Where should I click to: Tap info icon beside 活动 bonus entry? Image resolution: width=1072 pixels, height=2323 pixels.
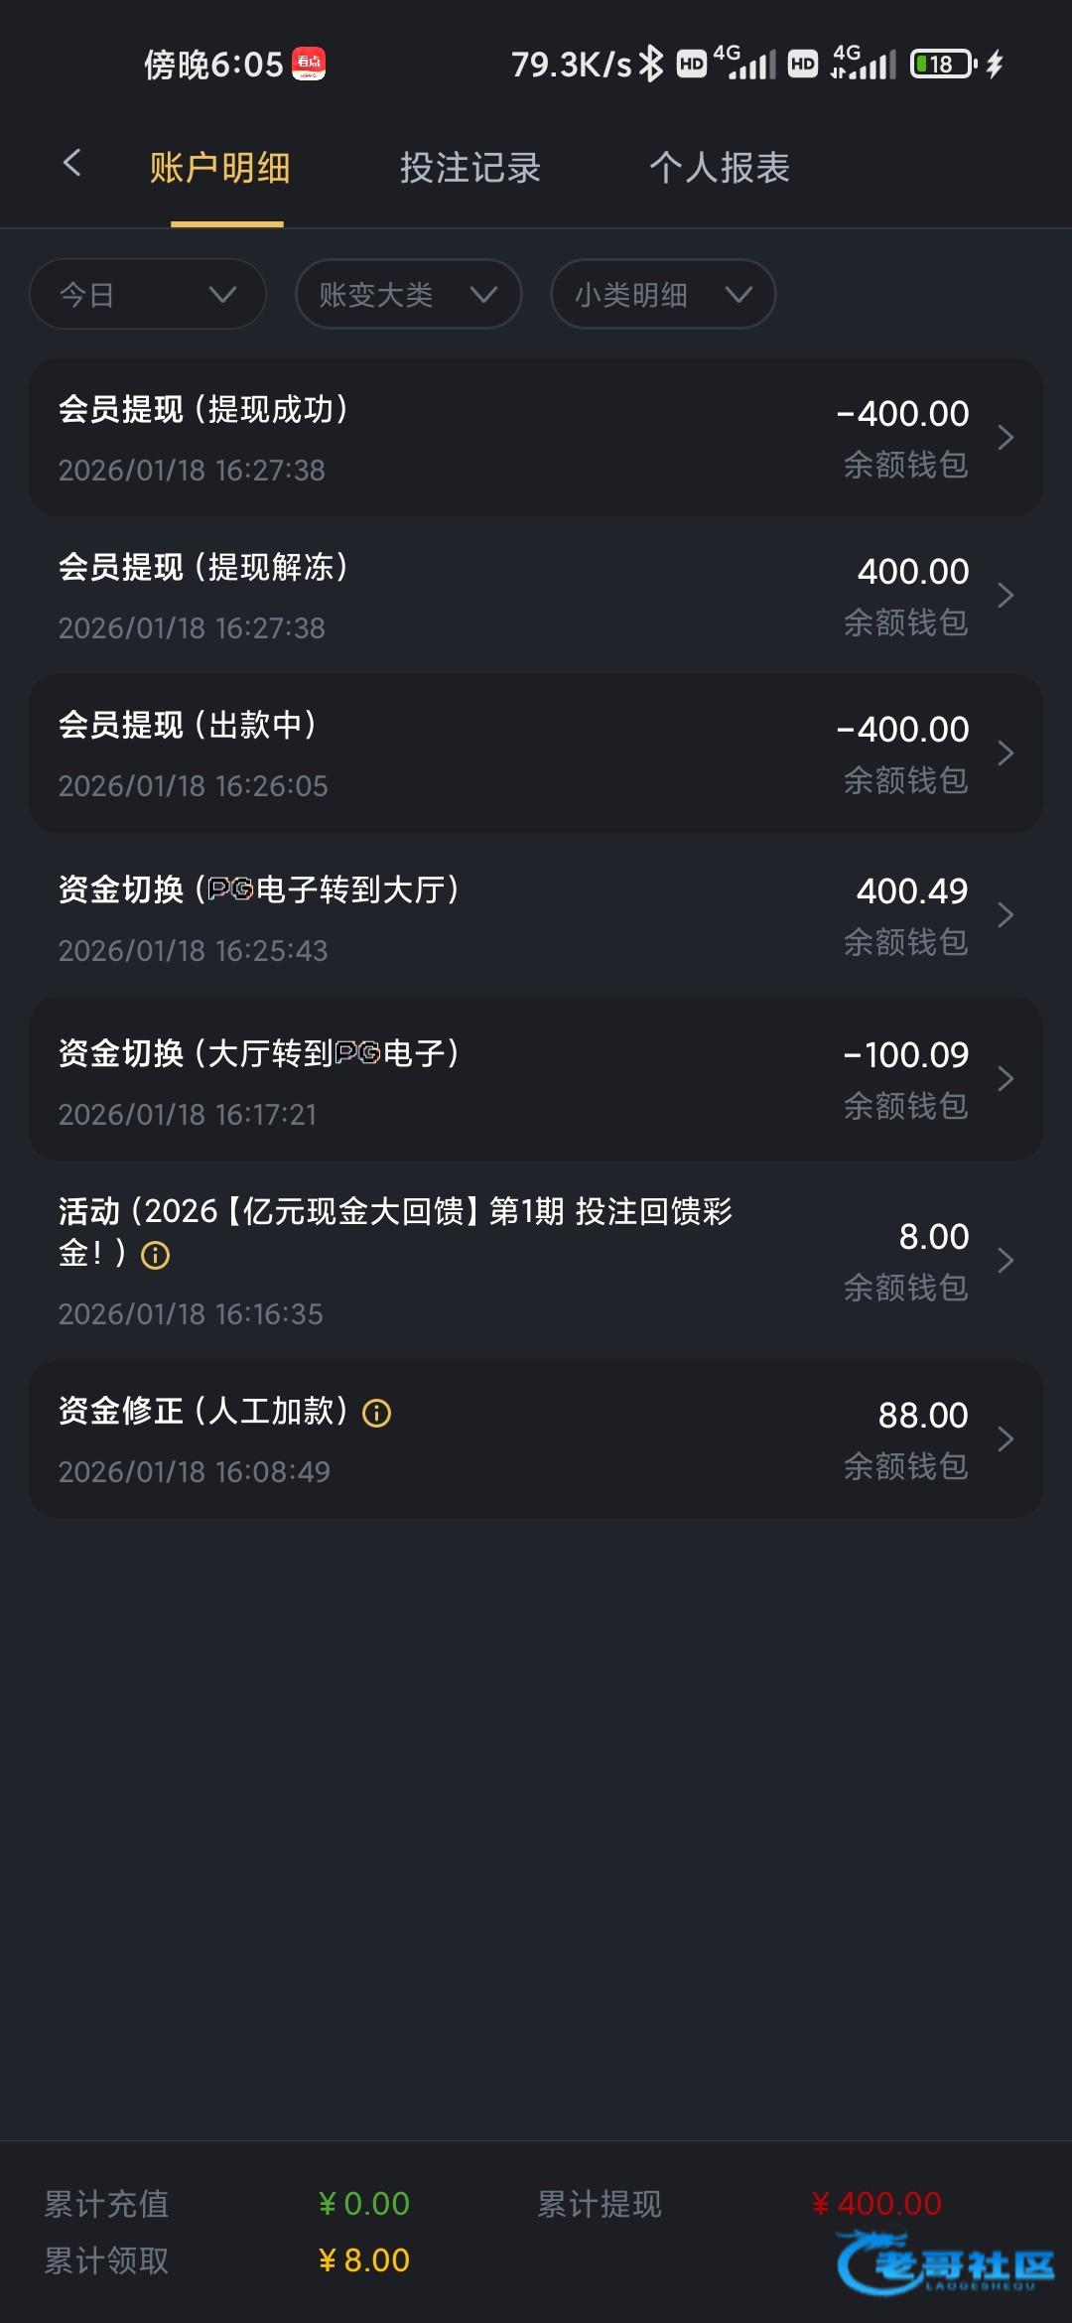pyautogui.click(x=156, y=1256)
